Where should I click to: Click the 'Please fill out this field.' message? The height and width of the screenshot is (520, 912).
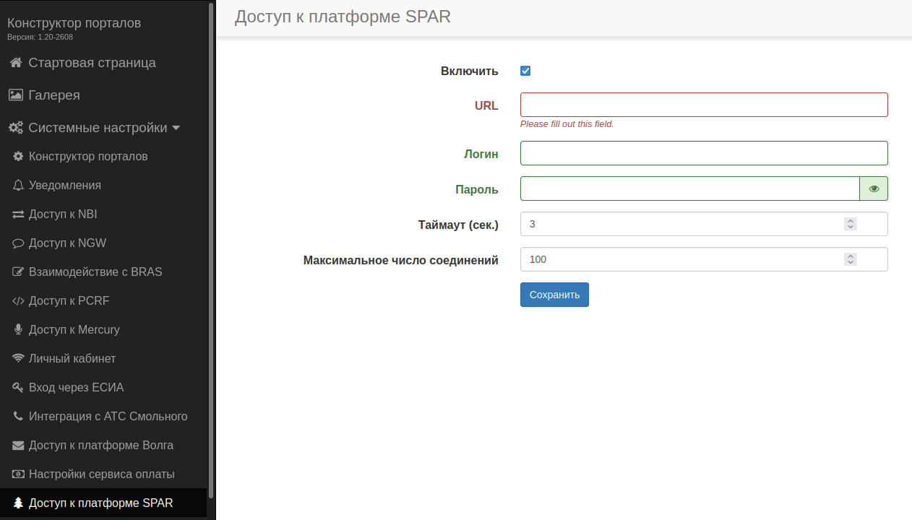pos(567,124)
